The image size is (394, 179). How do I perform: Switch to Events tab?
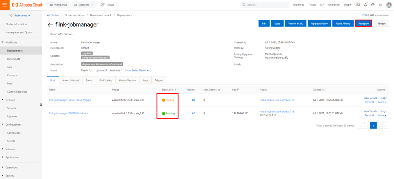coord(89,80)
